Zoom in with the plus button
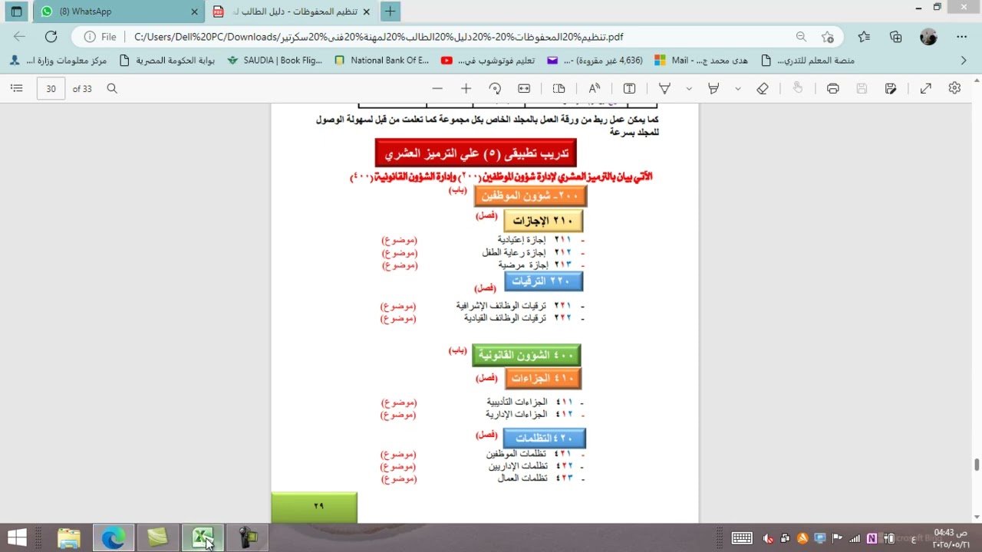The image size is (982, 552). 466,88
